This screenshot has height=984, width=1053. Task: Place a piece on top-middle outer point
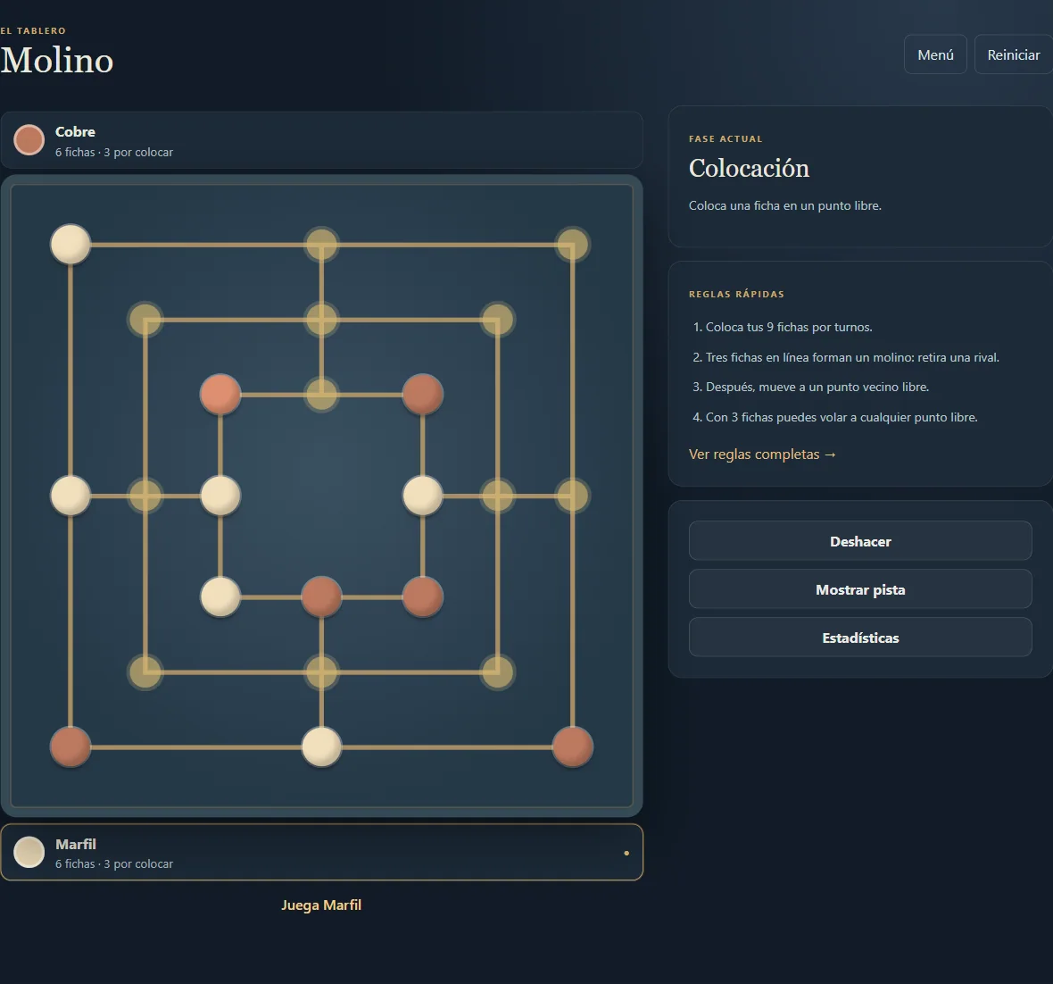pyautogui.click(x=321, y=245)
